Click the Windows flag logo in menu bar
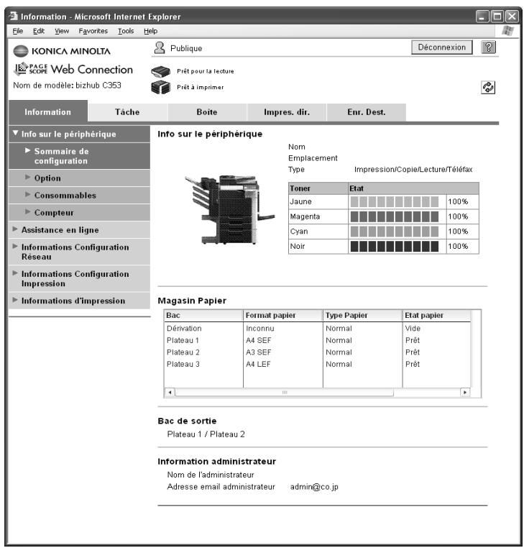This screenshot has width=524, height=548. coord(508,31)
